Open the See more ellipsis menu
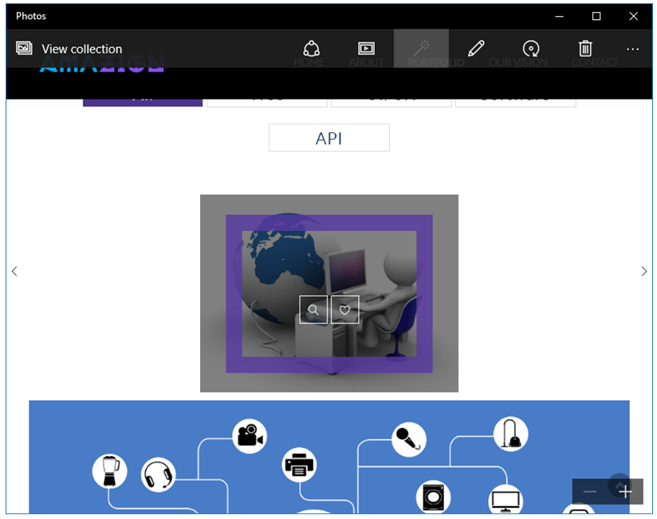This screenshot has height=519, width=657. coord(633,49)
